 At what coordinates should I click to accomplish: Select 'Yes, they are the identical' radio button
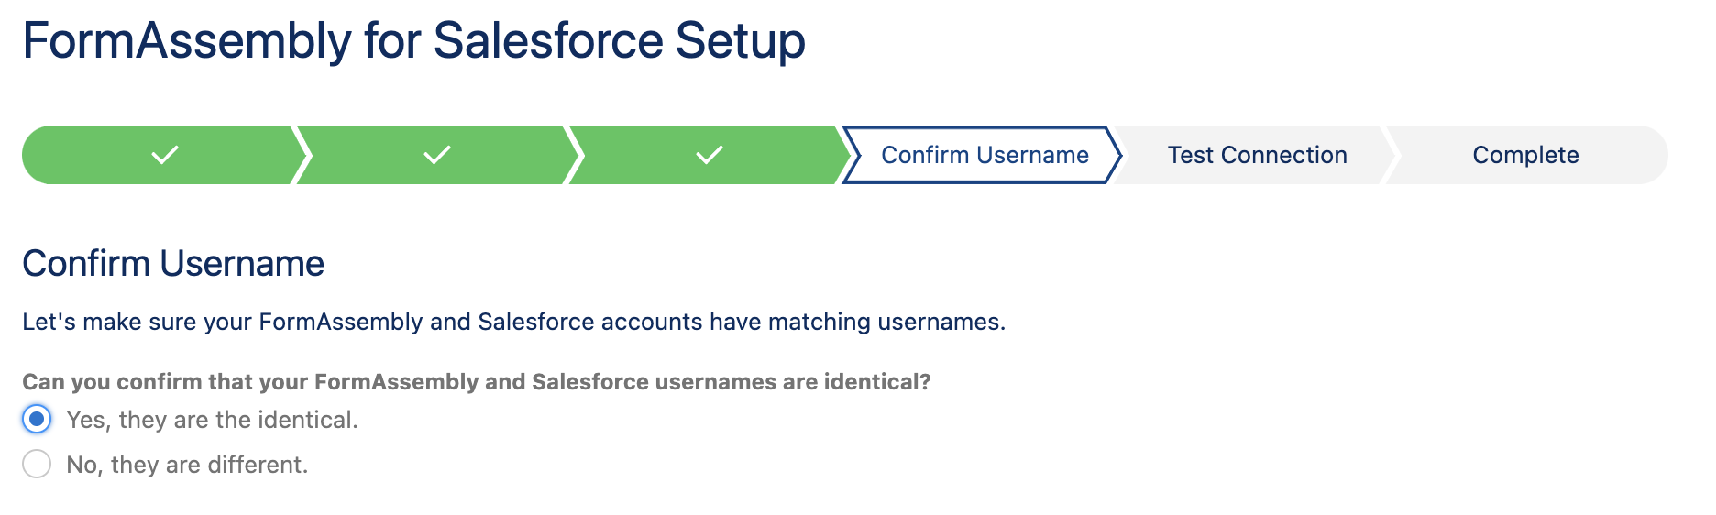pyautogui.click(x=37, y=420)
